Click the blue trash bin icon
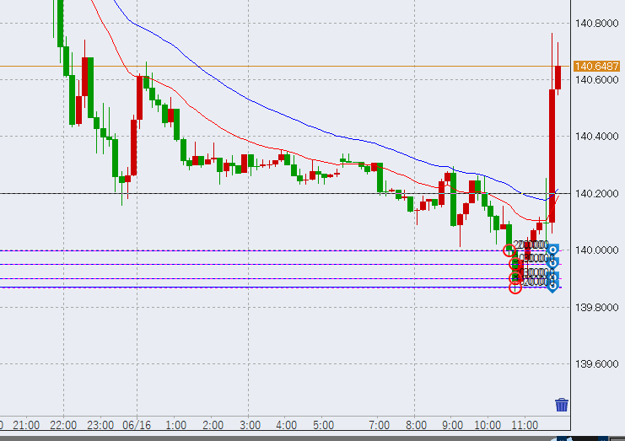Screen dimensions: 625x441 coord(562,405)
